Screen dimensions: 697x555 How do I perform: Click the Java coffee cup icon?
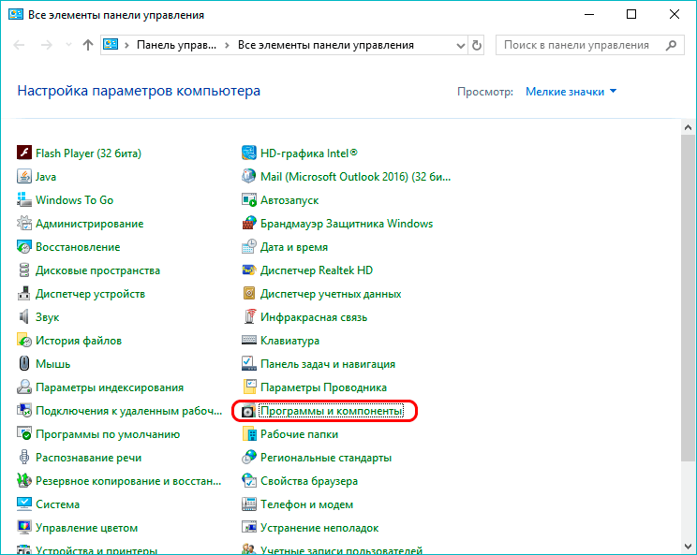[x=24, y=176]
